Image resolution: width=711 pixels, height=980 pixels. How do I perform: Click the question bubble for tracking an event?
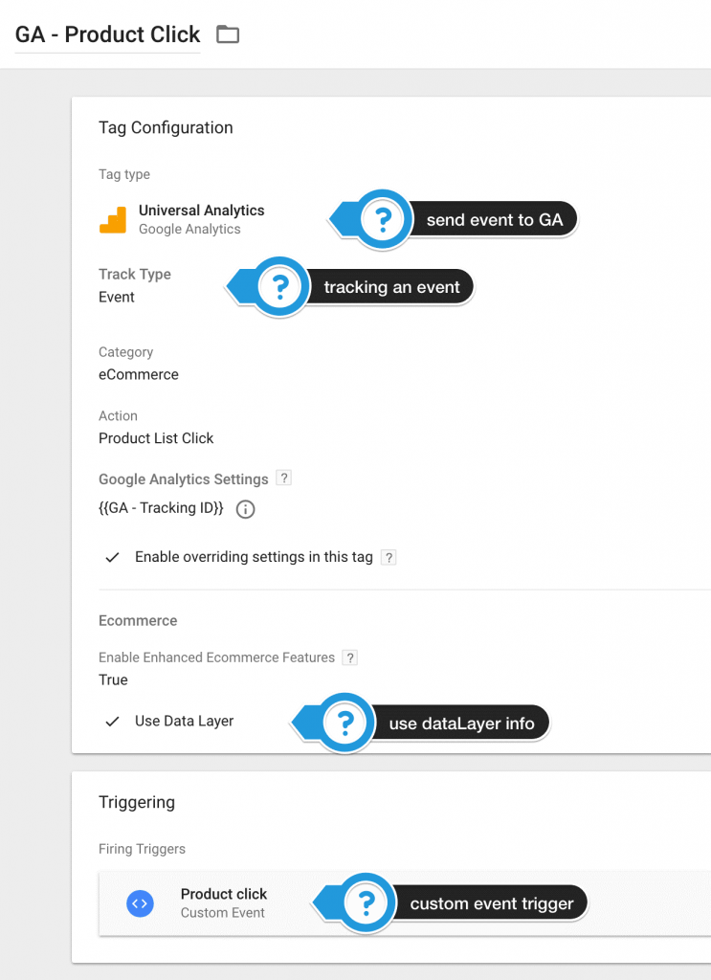279,286
